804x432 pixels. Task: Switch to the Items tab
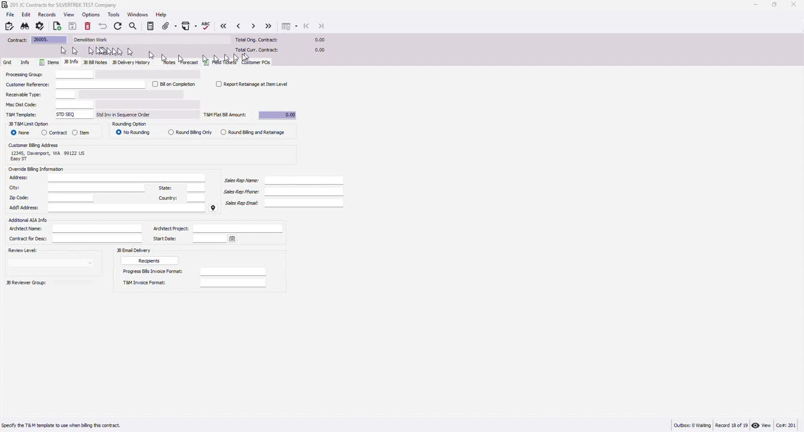(x=49, y=62)
